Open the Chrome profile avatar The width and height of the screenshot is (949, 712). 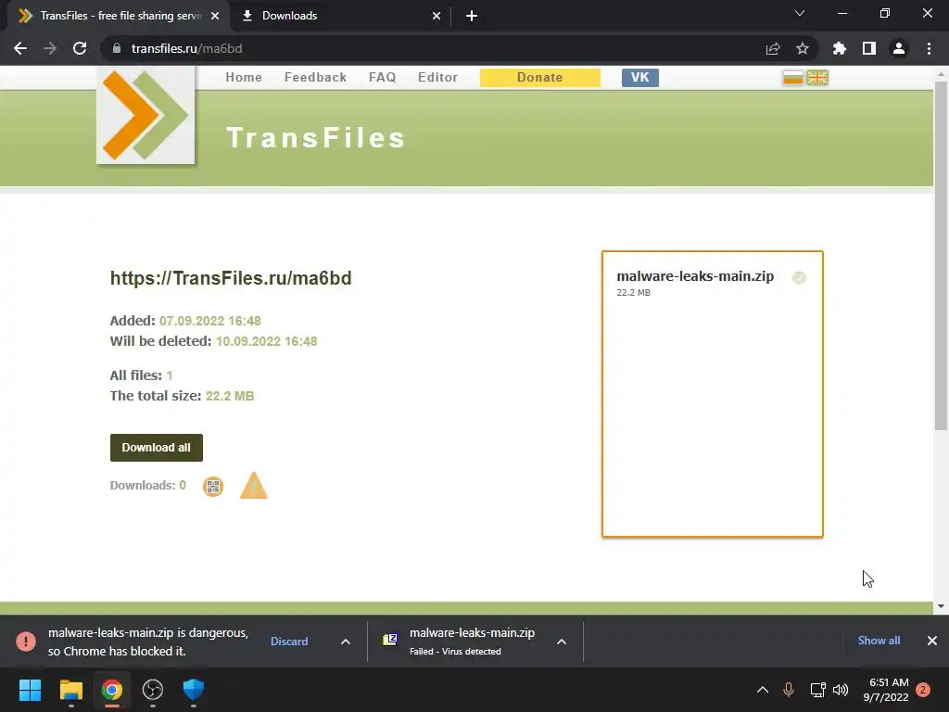tap(899, 48)
